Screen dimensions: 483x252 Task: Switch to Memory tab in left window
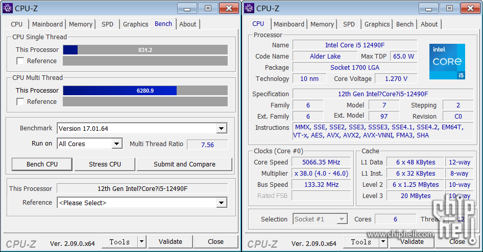tap(81, 24)
